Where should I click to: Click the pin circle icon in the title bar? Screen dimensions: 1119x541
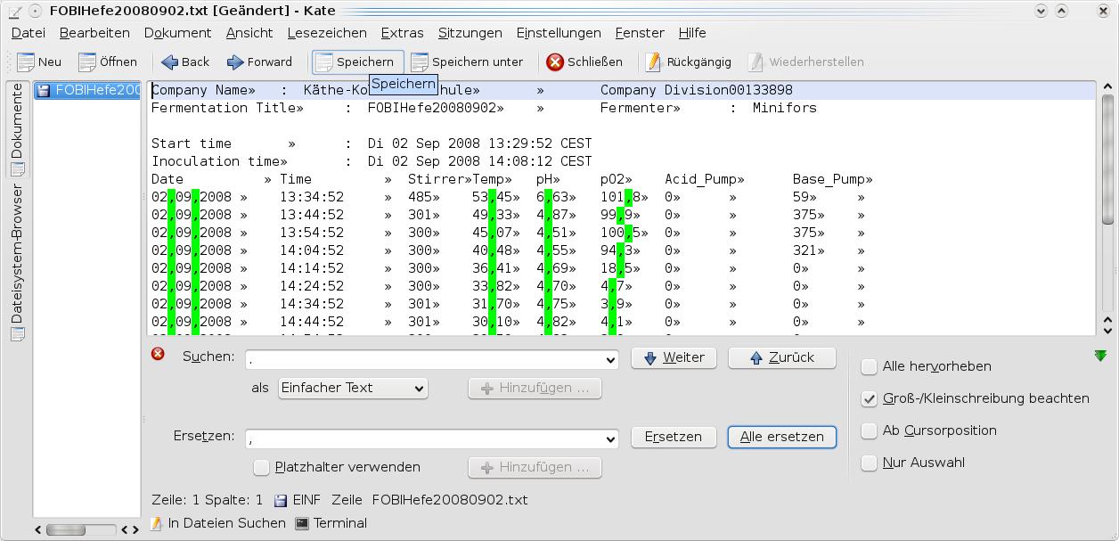point(35,11)
